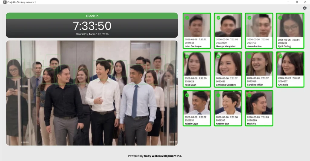Minimize the Cody On-Site App window
The height and width of the screenshot is (161, 310).
click(x=289, y=2)
